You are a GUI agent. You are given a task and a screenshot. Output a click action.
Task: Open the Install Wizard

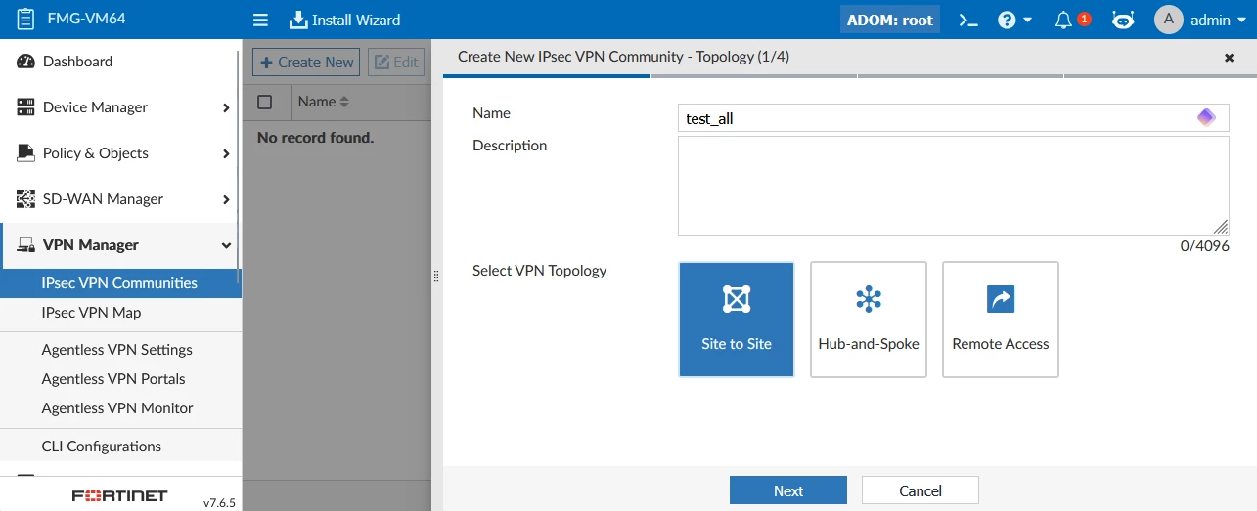[344, 20]
